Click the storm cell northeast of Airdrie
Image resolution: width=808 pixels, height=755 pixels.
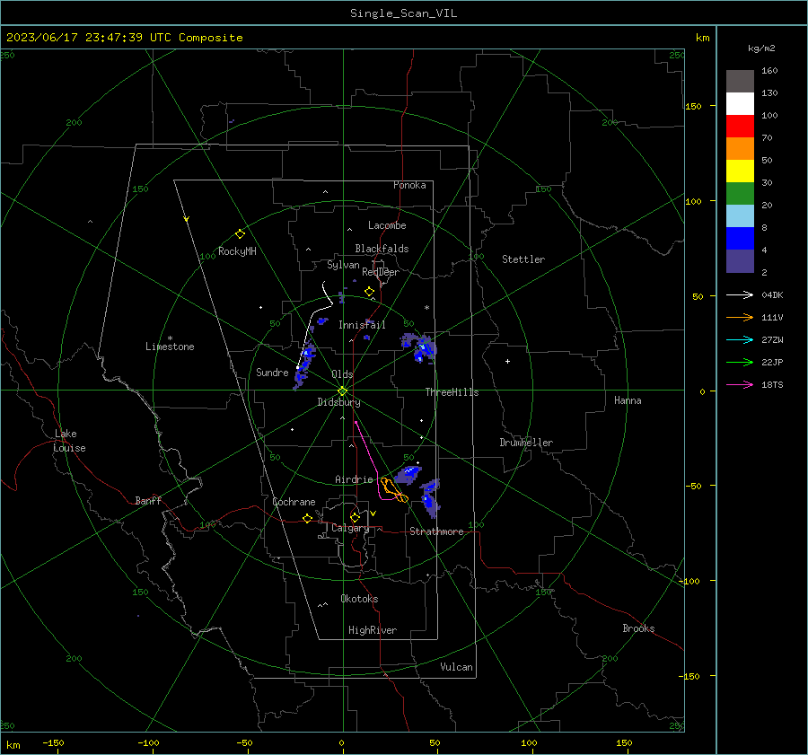coord(408,474)
